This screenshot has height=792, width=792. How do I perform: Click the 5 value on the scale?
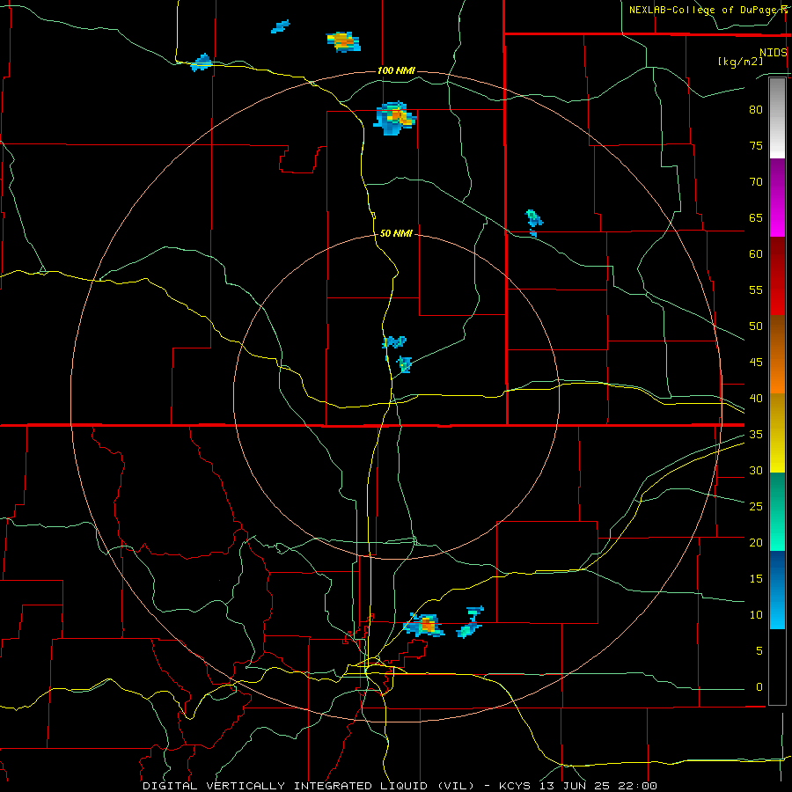tap(759, 650)
